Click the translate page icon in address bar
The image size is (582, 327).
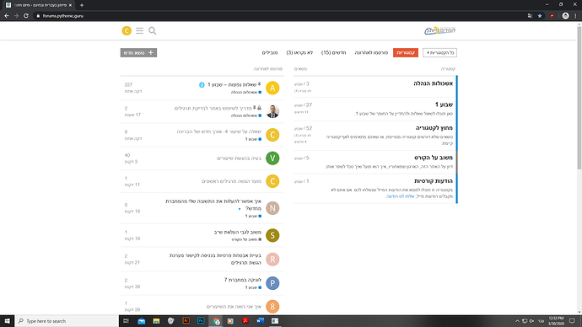[530, 16]
